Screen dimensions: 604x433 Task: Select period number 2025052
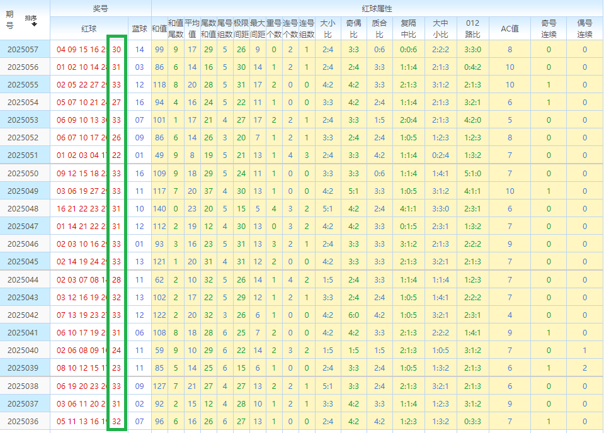pyautogui.click(x=23, y=137)
